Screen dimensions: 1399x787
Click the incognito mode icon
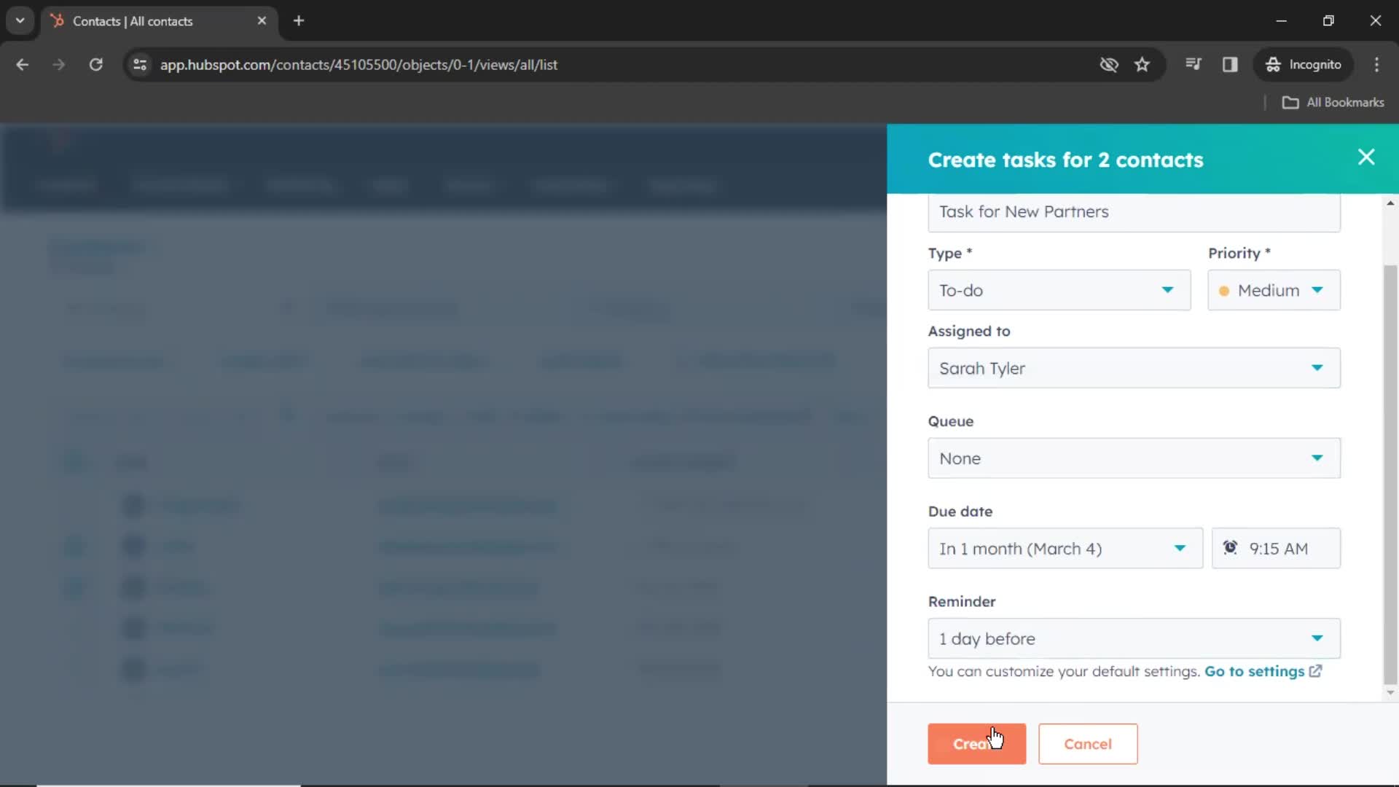1273,64
